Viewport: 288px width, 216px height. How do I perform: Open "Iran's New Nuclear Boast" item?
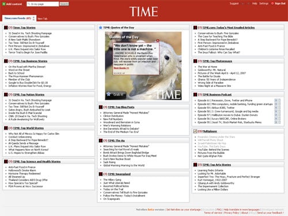[117, 159]
